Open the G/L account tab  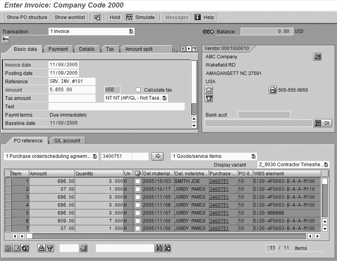[67, 140]
